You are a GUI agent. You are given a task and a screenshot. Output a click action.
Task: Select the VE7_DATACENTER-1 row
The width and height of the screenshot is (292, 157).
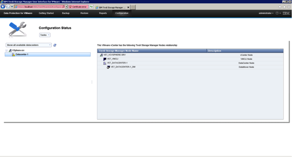[190, 63]
